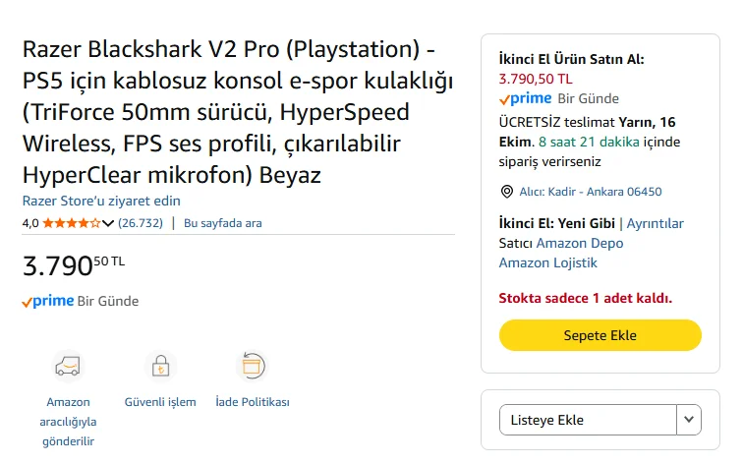Visit the Razer Store link
743x464 pixels.
[x=101, y=201]
